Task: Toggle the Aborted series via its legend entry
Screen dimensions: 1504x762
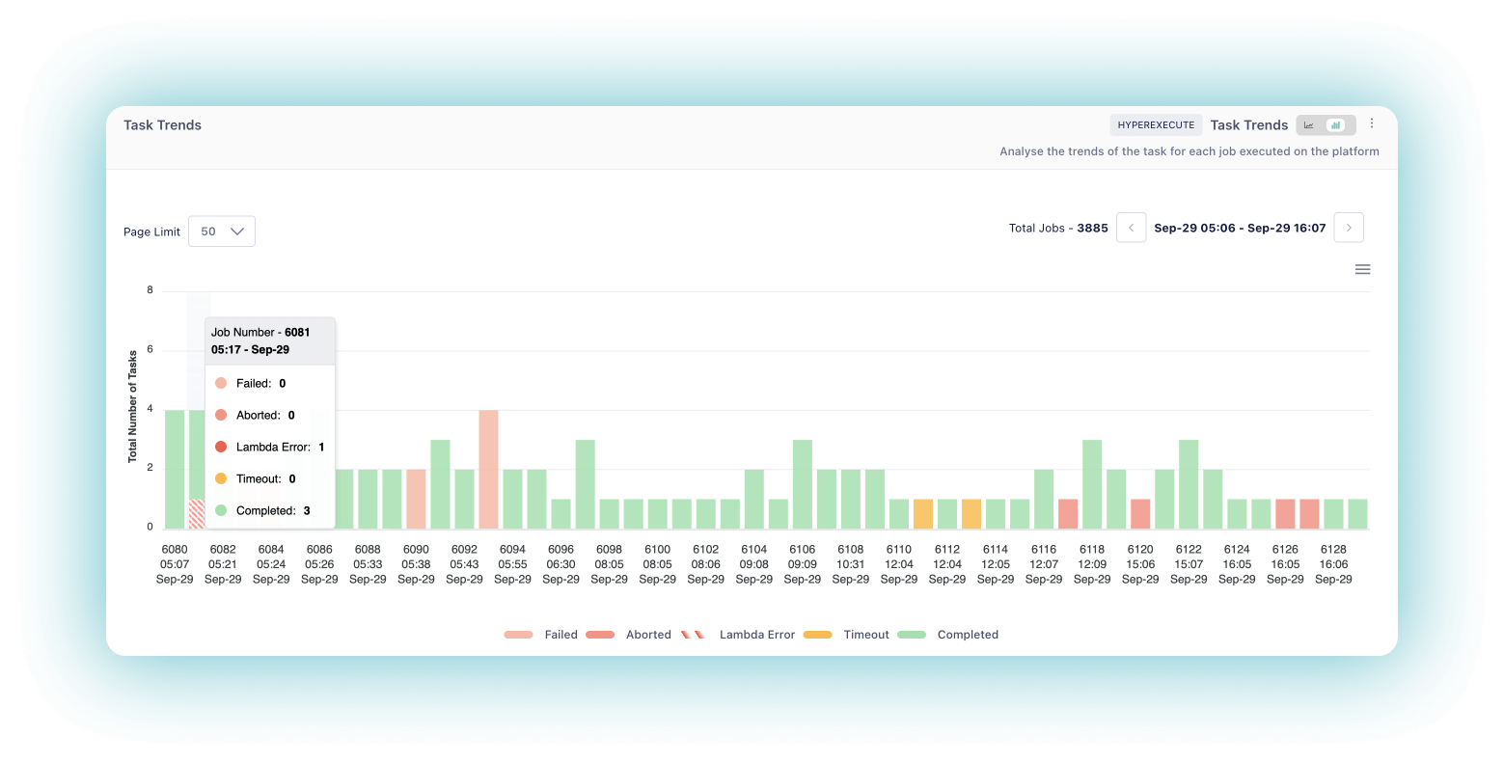Action: [647, 635]
